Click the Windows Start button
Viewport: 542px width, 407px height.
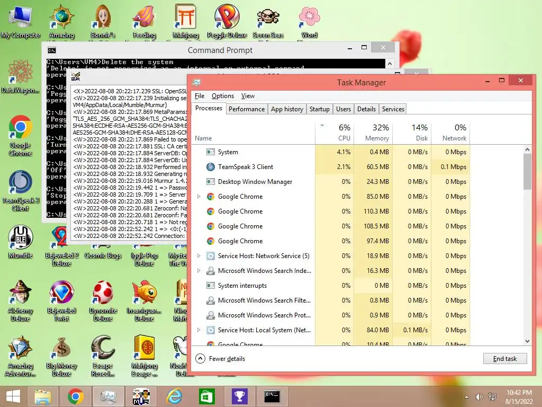coord(13,396)
